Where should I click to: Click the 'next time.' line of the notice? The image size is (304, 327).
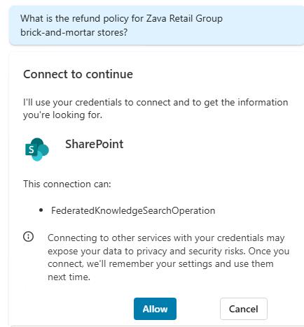[69, 277]
